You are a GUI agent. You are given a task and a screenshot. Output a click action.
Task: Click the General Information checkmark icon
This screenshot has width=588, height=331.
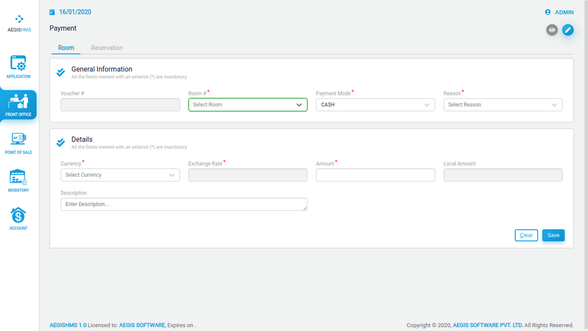pyautogui.click(x=61, y=72)
